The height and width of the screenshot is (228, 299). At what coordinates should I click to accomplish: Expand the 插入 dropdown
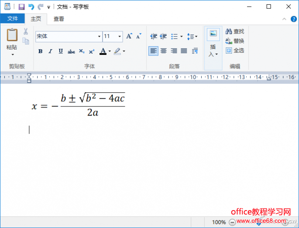pyautogui.click(x=213, y=51)
